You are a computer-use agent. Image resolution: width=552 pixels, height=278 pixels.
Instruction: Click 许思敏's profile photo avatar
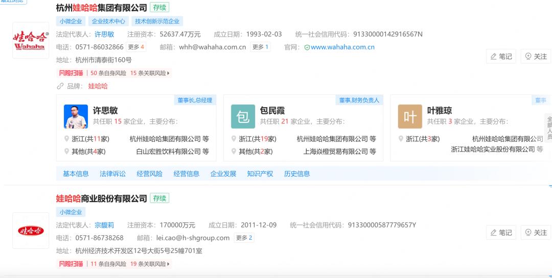click(x=76, y=116)
